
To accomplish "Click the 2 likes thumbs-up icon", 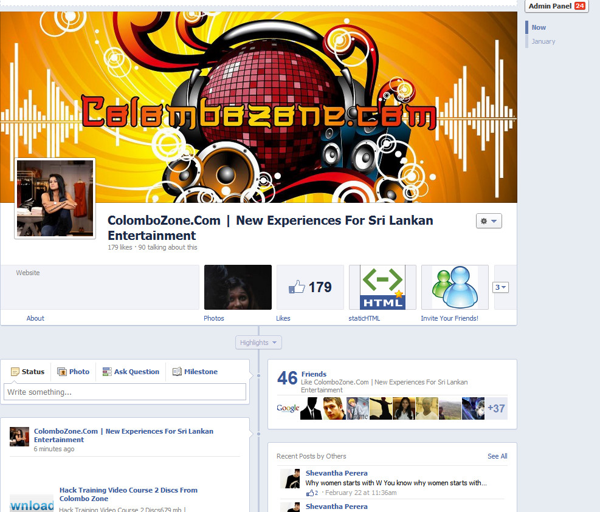I will 310,493.
